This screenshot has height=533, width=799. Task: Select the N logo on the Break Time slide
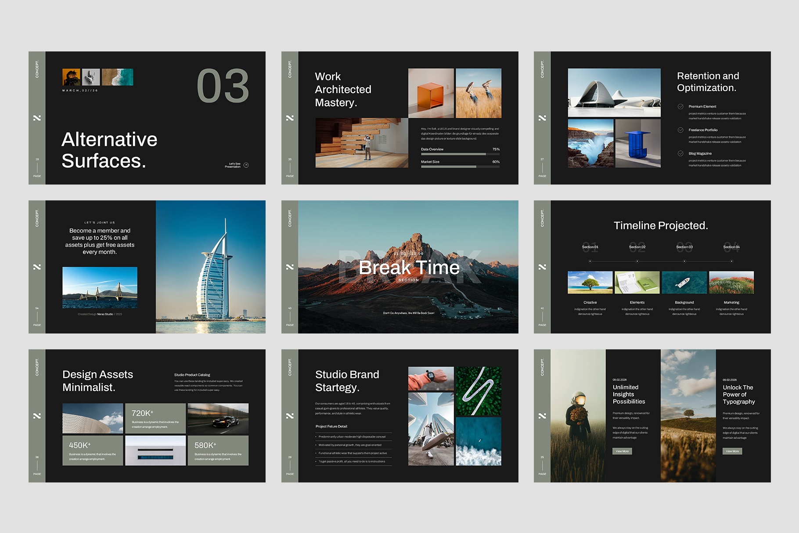tap(290, 267)
